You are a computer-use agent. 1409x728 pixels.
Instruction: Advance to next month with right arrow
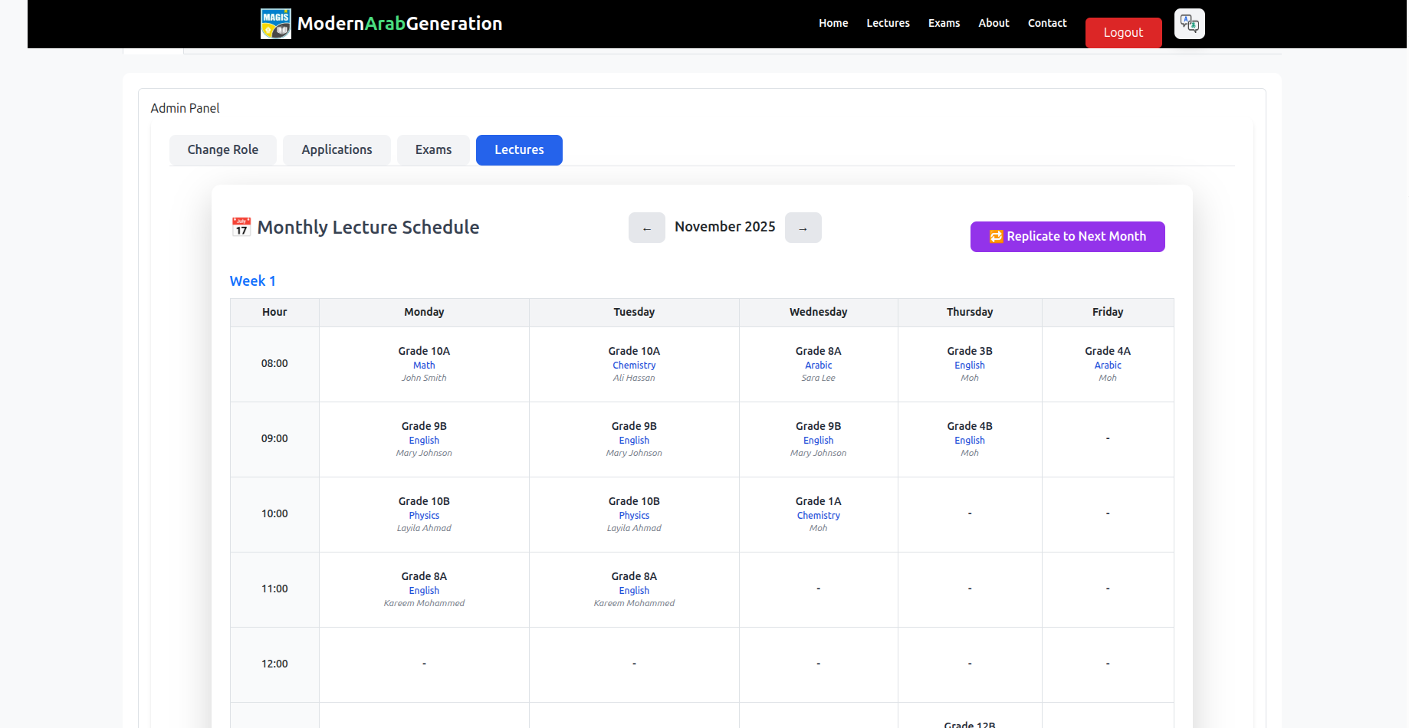(803, 228)
